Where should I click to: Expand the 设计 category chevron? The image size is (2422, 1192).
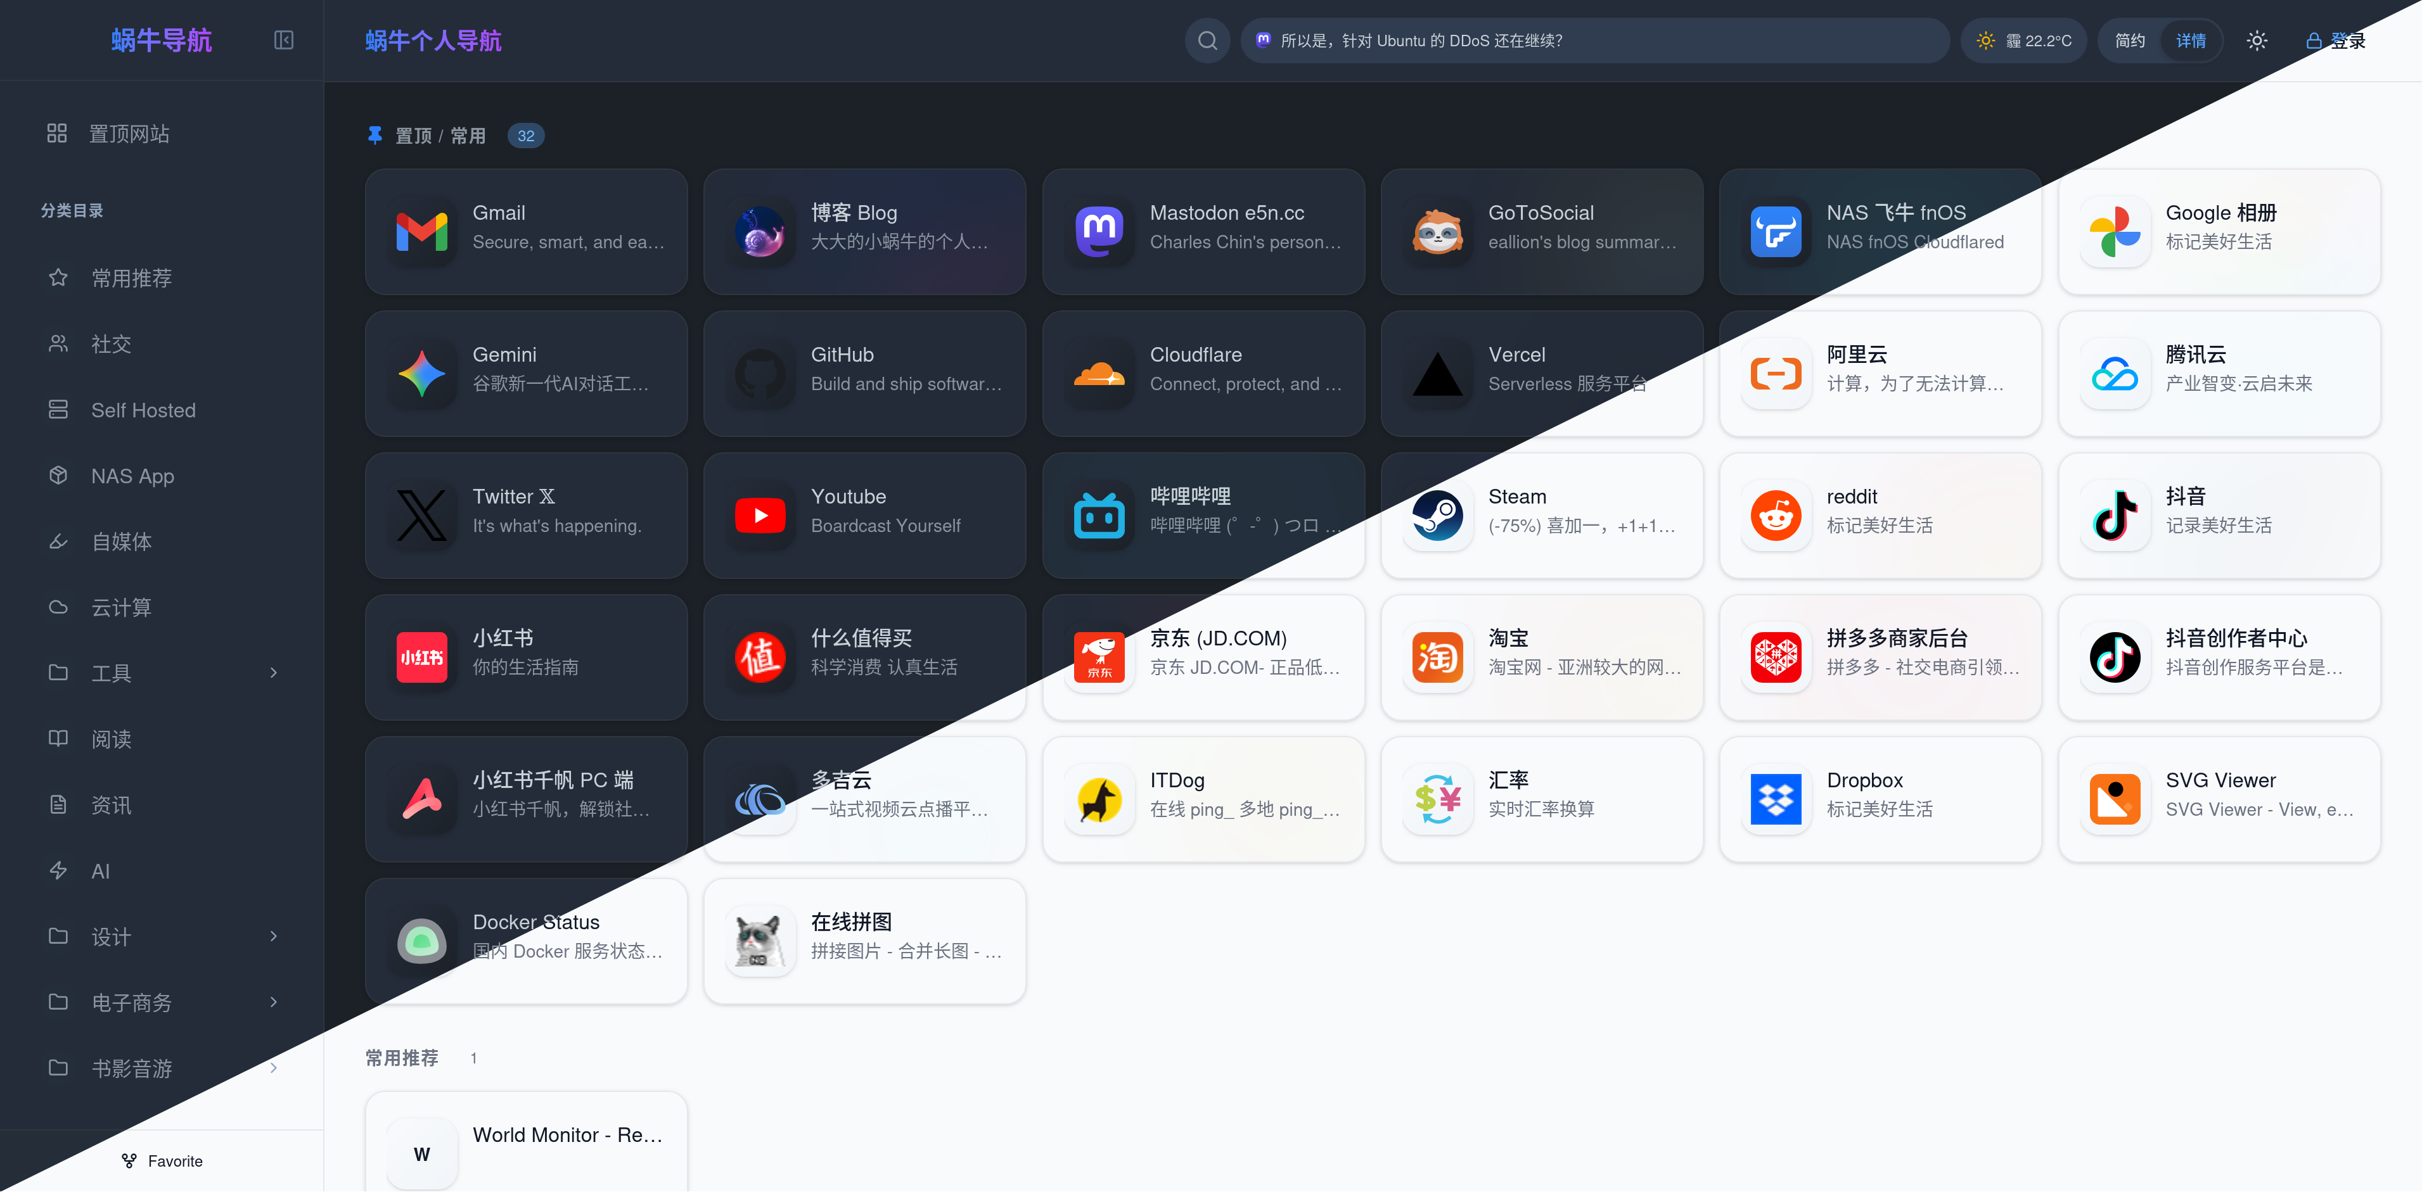tap(274, 936)
